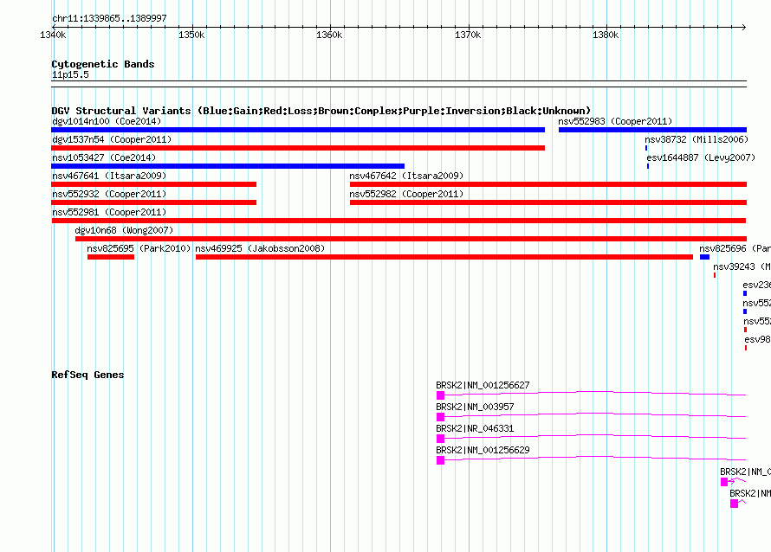The image size is (771, 552).
Task: Select the nsv825695 short red bar
Action: [111, 257]
